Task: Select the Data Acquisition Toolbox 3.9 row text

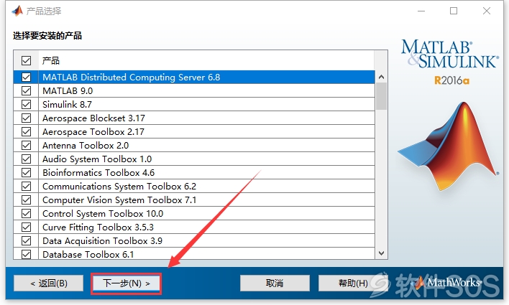Action: (102, 240)
